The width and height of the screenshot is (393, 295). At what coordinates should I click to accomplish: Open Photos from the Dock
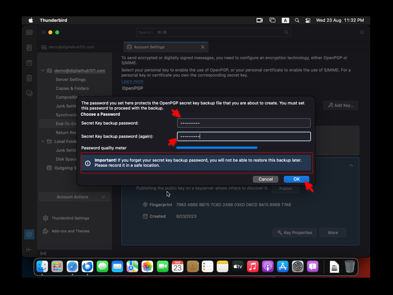147,266
